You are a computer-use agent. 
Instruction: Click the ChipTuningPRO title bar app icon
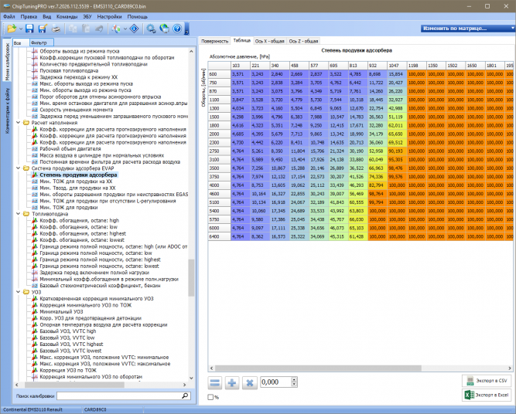tap(6, 6)
